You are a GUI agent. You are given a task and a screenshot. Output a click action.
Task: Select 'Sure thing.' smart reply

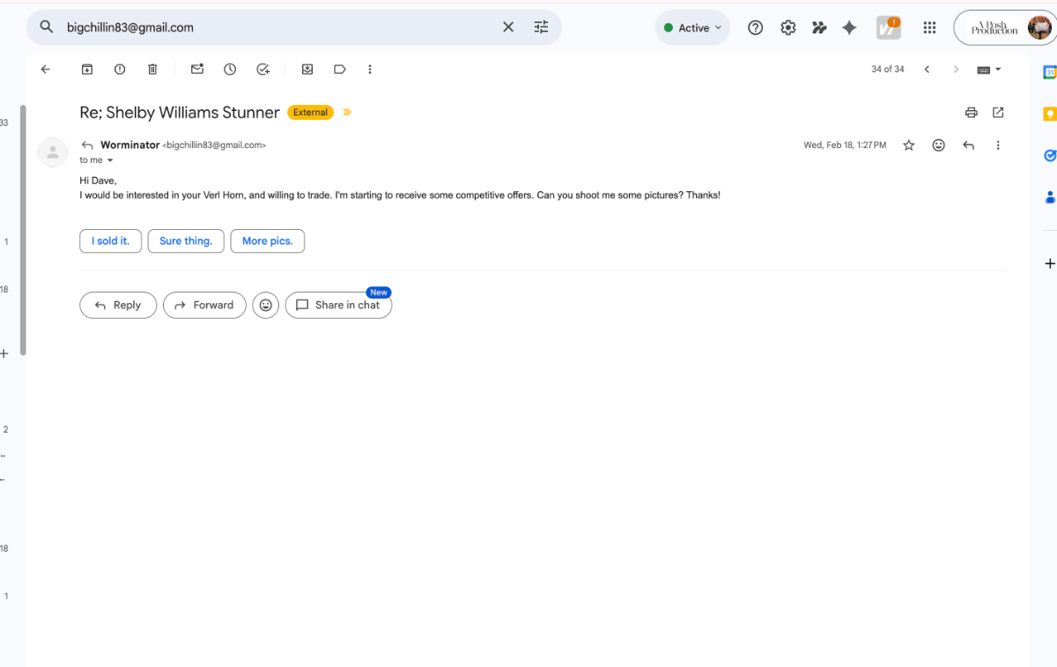click(186, 241)
